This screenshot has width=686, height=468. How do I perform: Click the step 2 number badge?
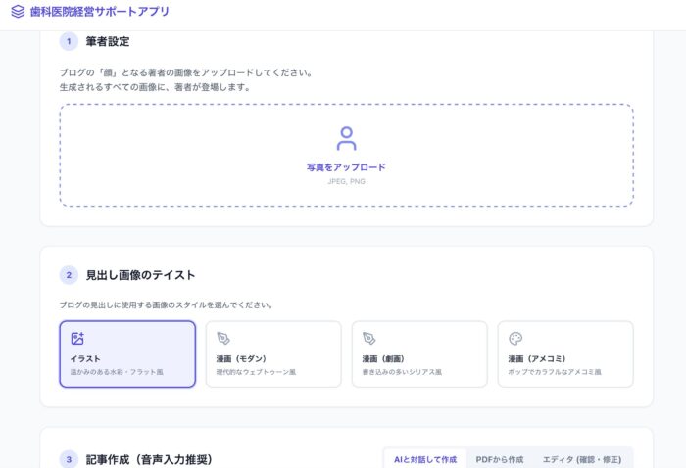(x=69, y=275)
